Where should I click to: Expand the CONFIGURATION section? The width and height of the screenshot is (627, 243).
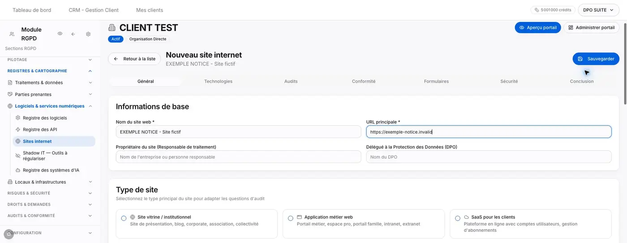(x=90, y=233)
